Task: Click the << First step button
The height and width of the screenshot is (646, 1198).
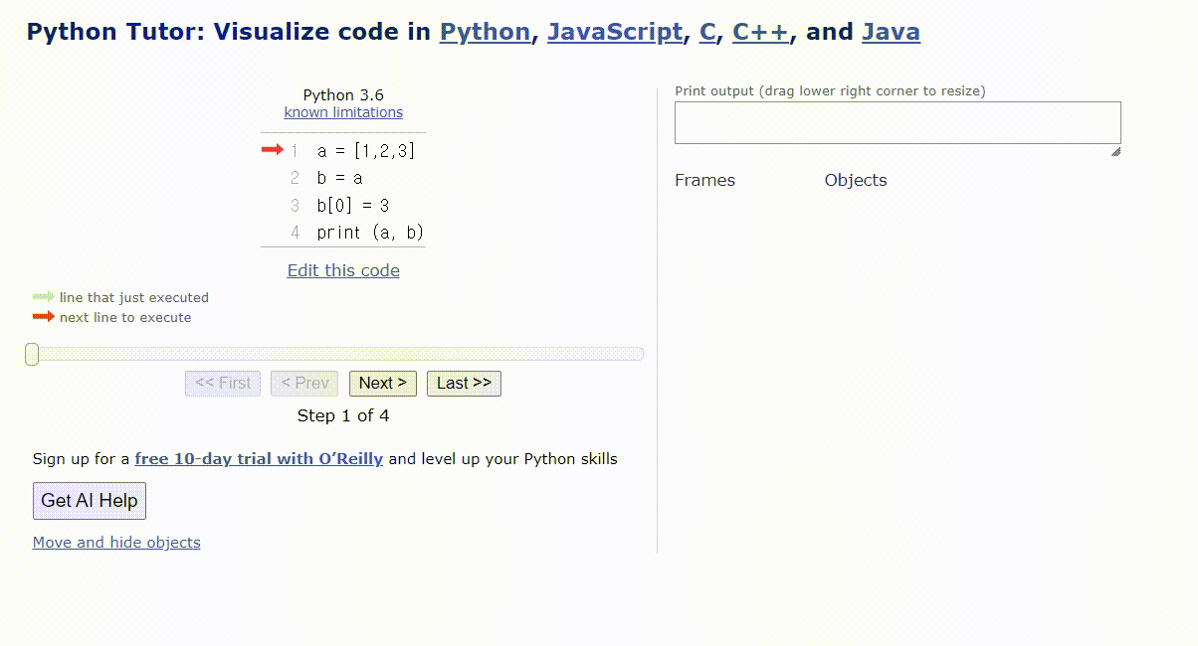Action: 223,384
